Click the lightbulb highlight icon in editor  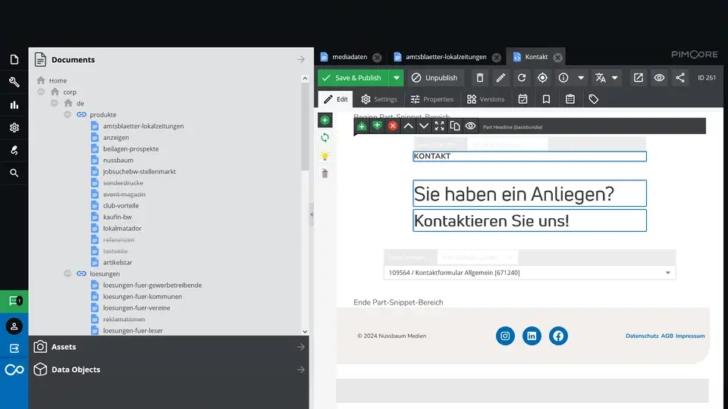pyautogui.click(x=325, y=156)
